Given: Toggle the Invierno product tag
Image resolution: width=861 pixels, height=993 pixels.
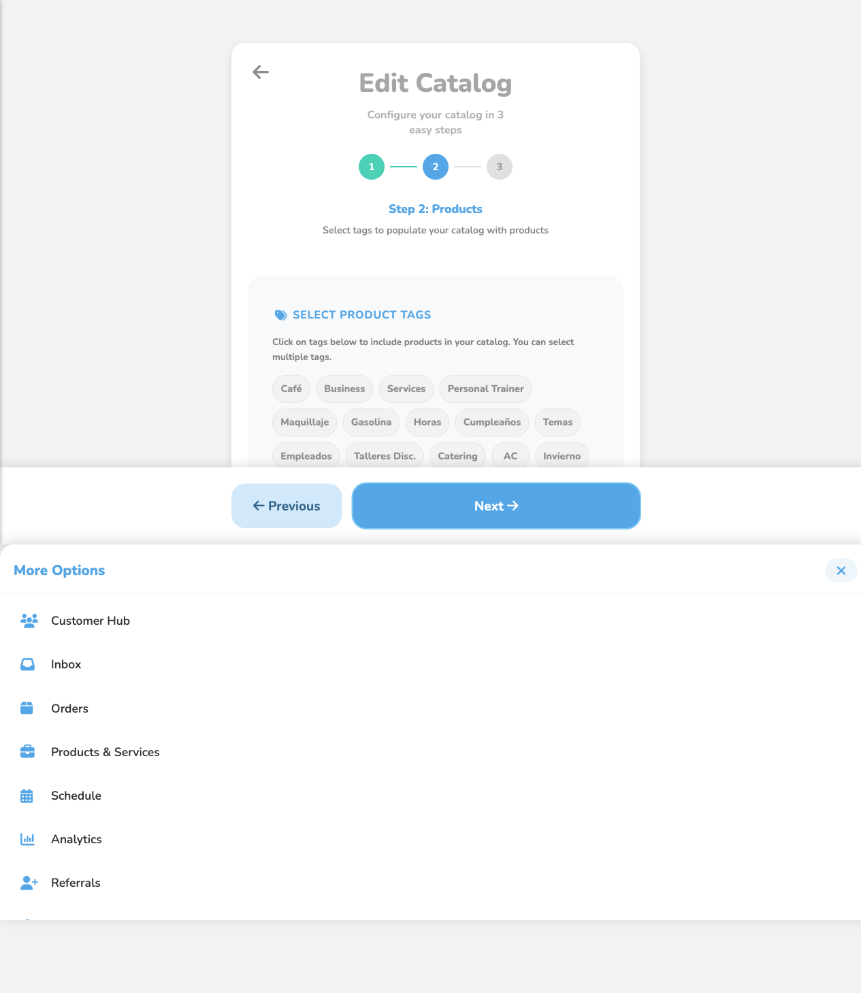Looking at the screenshot, I should 562,455.
